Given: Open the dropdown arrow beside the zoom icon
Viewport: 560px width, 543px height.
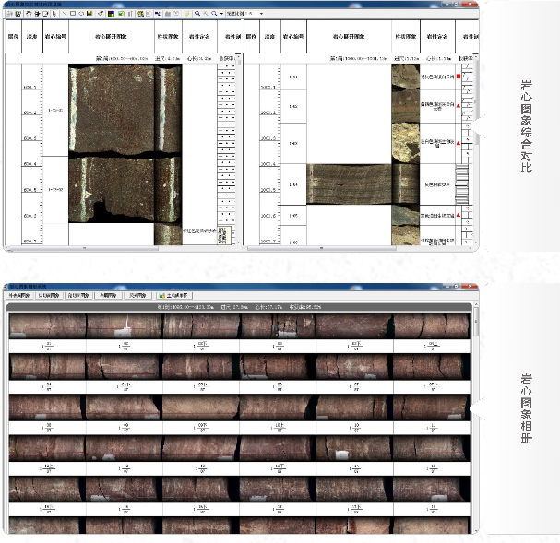Looking at the screenshot, I should pos(222,15).
